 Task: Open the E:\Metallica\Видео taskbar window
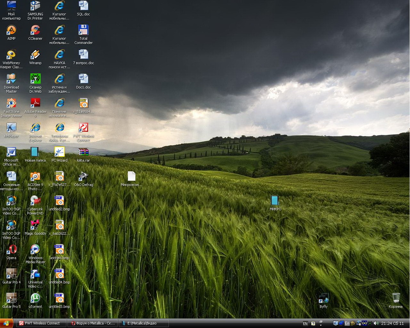pos(143,323)
